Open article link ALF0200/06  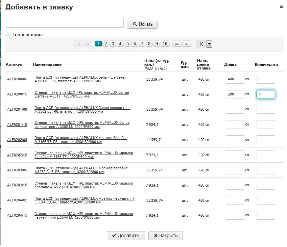click(x=17, y=79)
